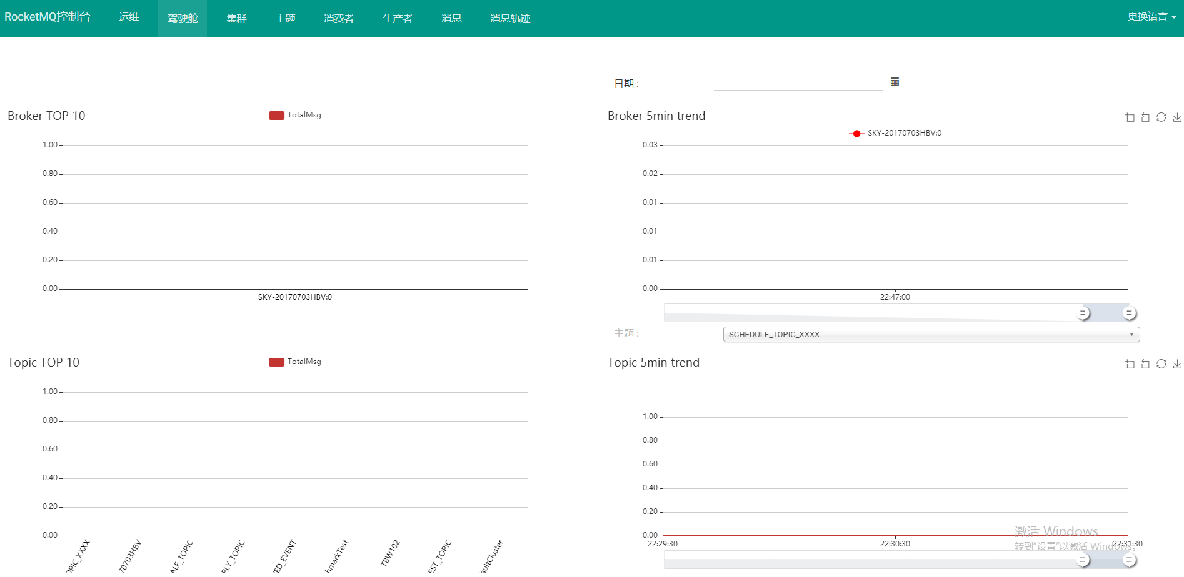Select the 驾驶舱 dashboard tab
The height and width of the screenshot is (577, 1184).
[183, 19]
